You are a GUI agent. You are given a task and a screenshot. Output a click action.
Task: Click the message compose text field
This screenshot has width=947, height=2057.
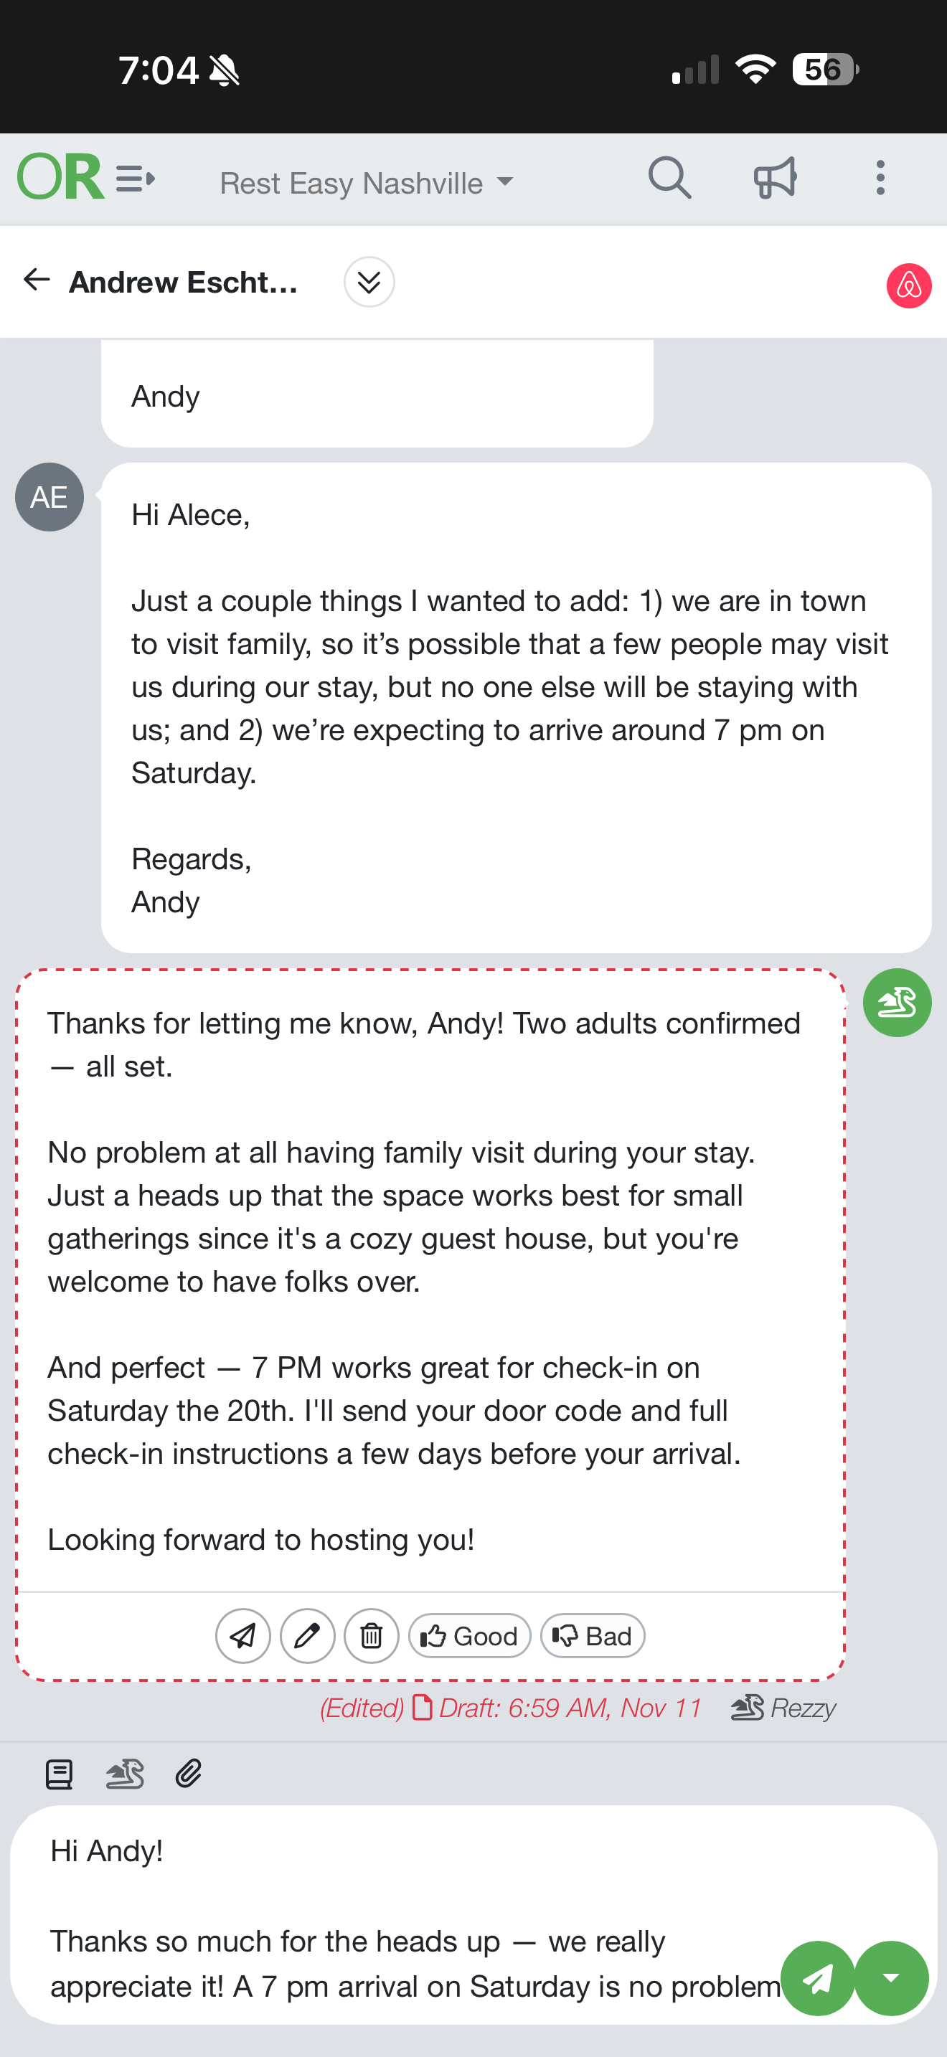click(x=399, y=1916)
